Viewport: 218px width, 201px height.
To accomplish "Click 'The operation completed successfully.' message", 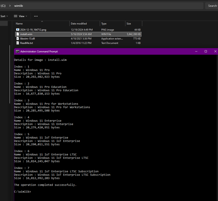I will tap(45, 185).
